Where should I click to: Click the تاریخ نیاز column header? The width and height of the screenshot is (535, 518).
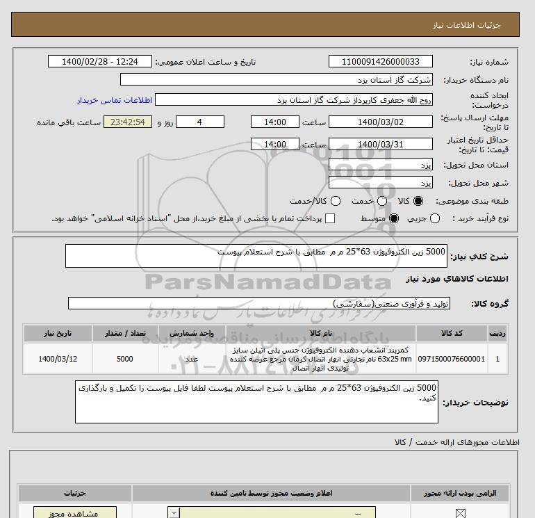(x=58, y=333)
